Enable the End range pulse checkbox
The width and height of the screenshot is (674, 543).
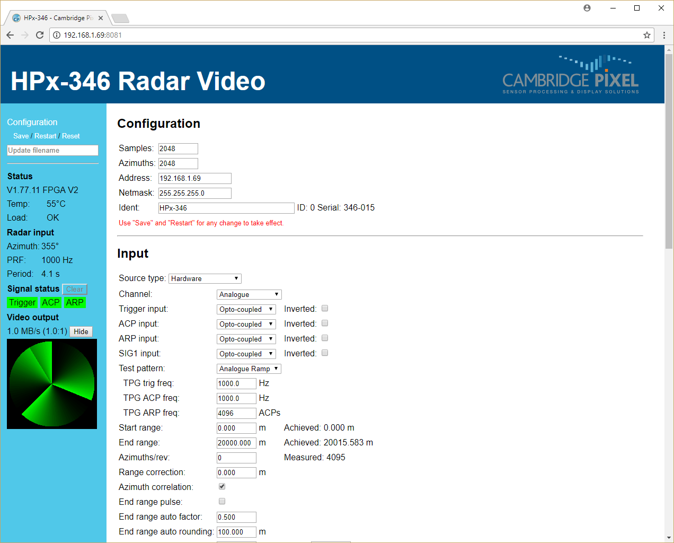point(221,501)
